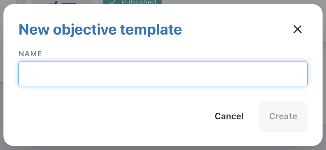Click the word template in the title
The height and width of the screenshot is (150, 326).
point(151,29)
